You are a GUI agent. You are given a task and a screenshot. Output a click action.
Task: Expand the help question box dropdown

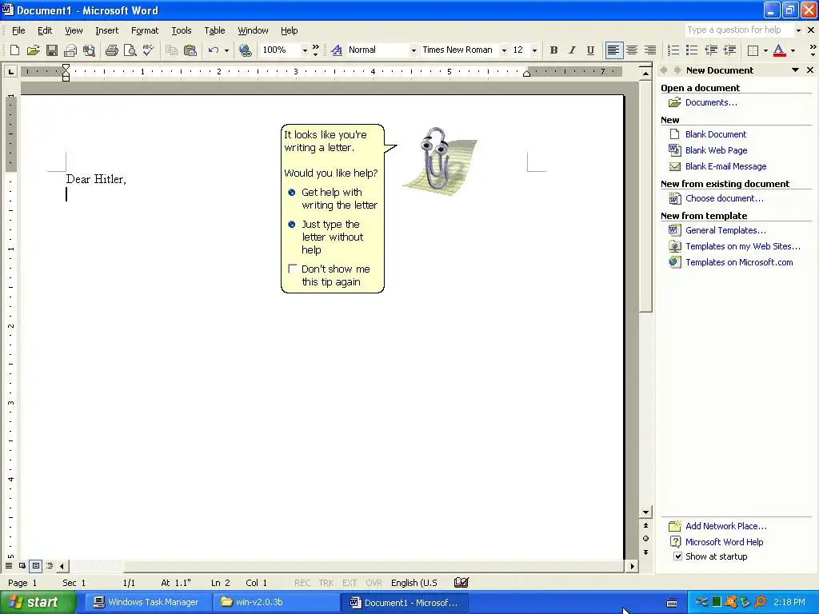797,30
